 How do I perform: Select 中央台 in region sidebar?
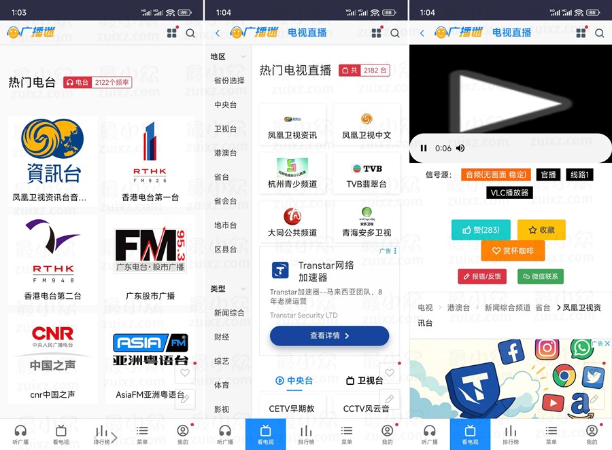pos(225,105)
